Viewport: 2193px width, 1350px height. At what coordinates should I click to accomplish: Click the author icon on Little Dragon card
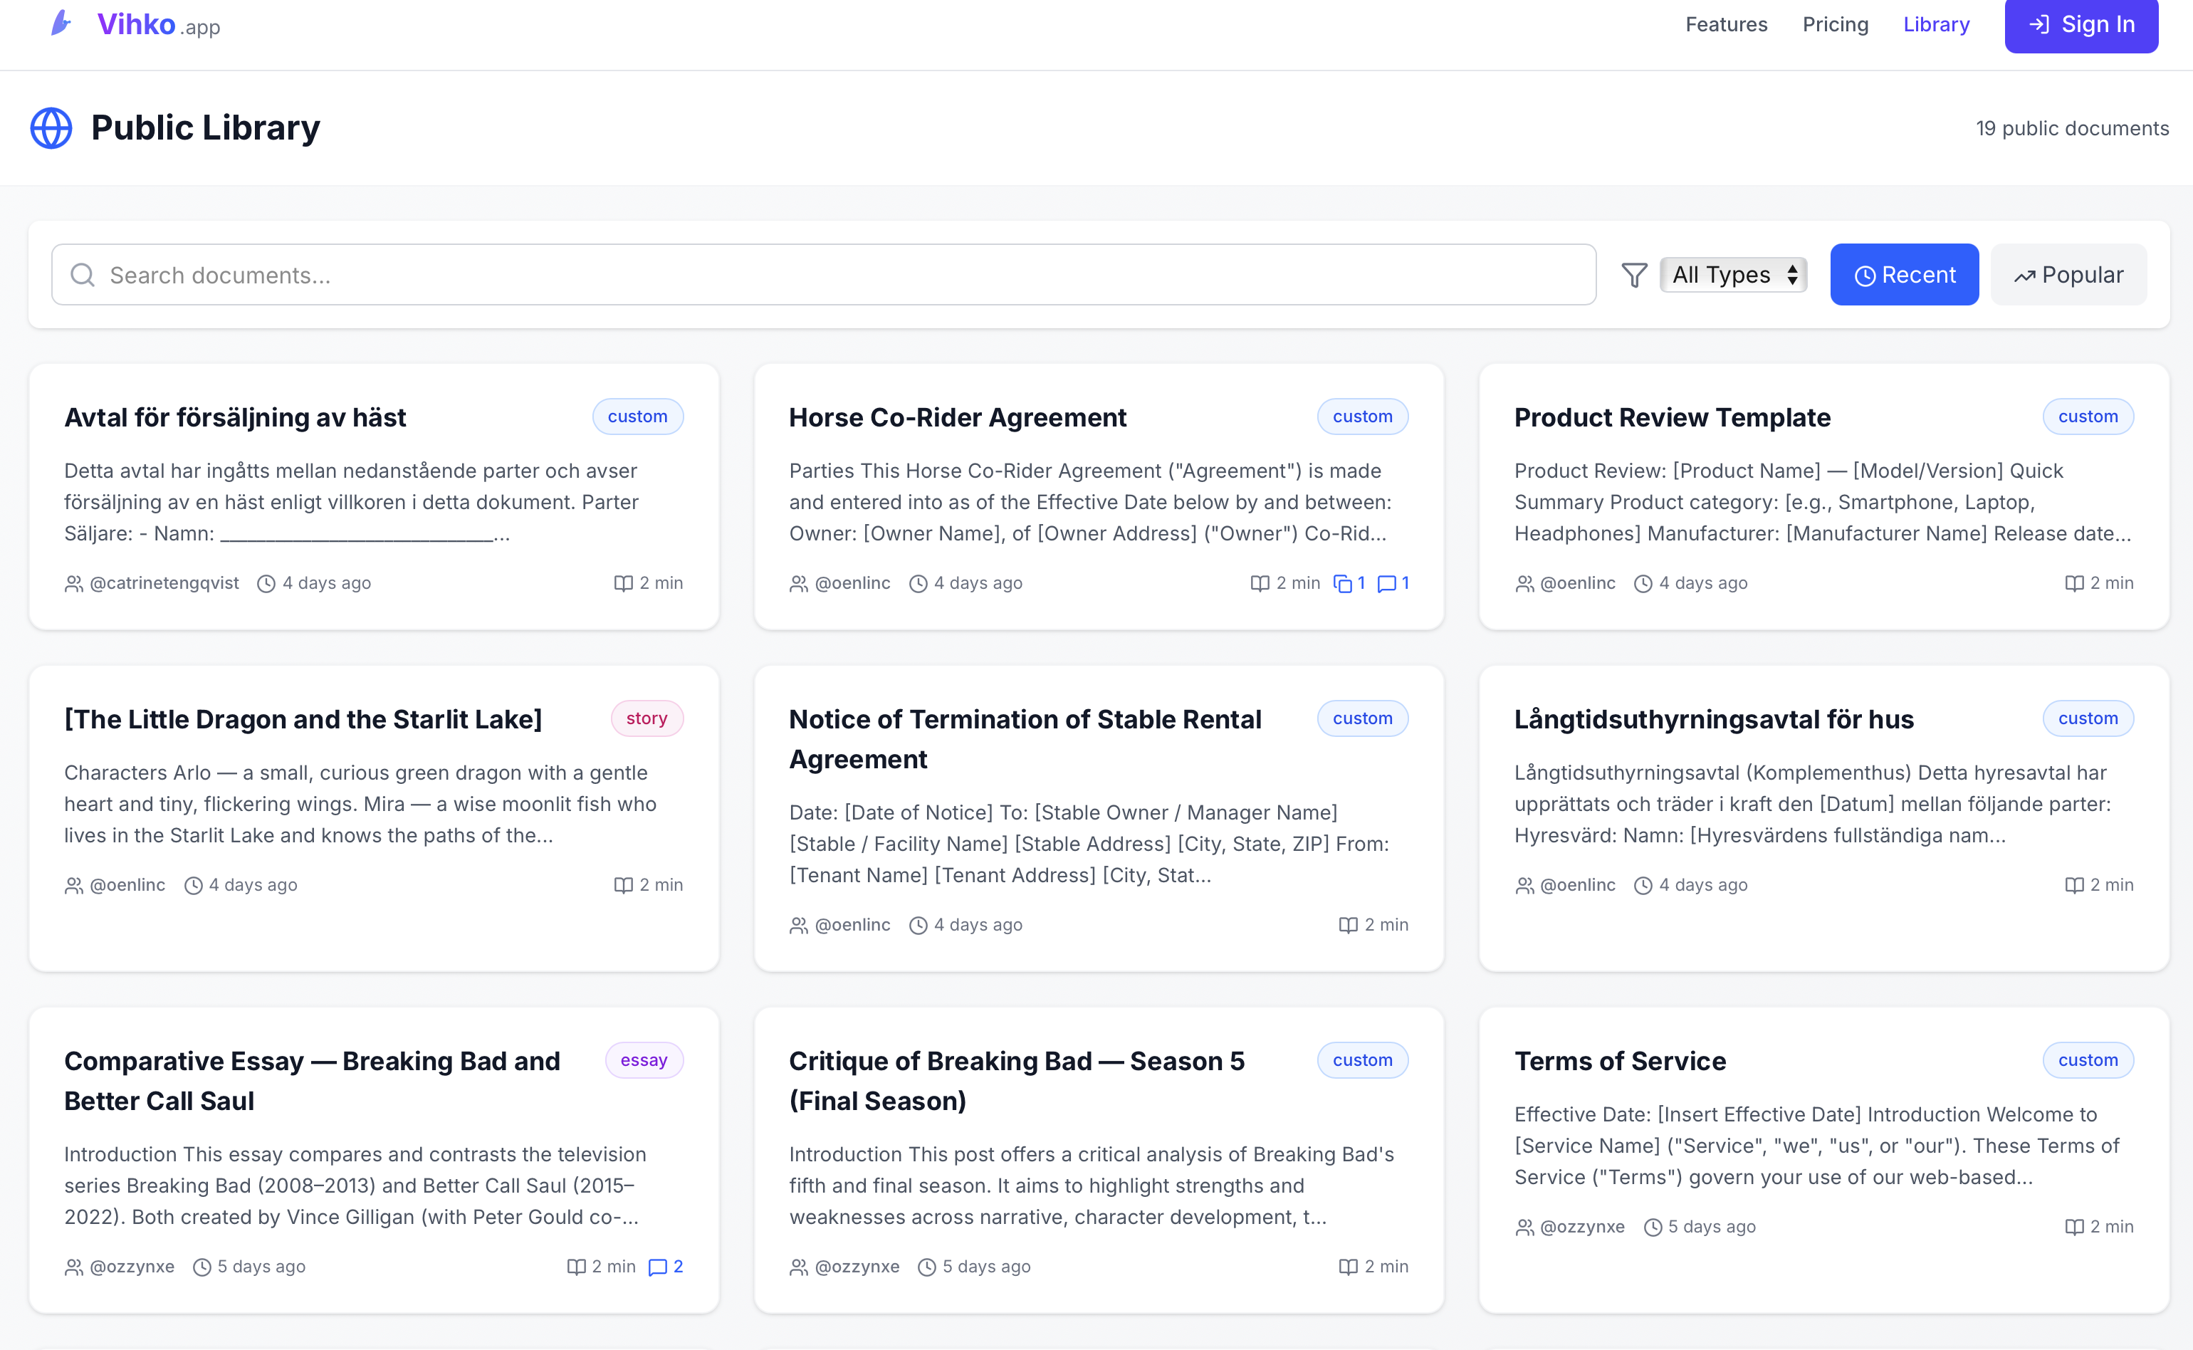click(x=74, y=886)
